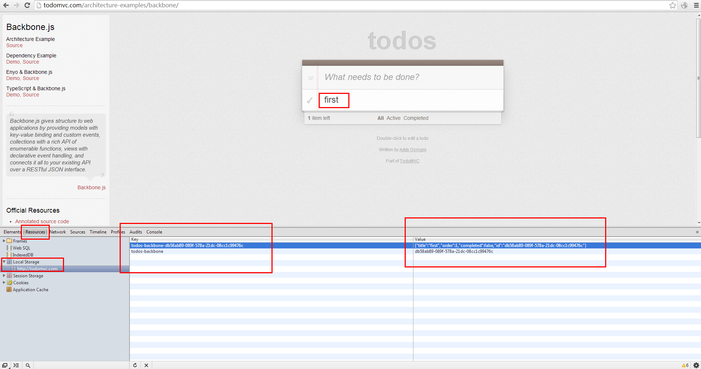The image size is (701, 369).
Task: Show the console drawer icon
Action: 16,365
